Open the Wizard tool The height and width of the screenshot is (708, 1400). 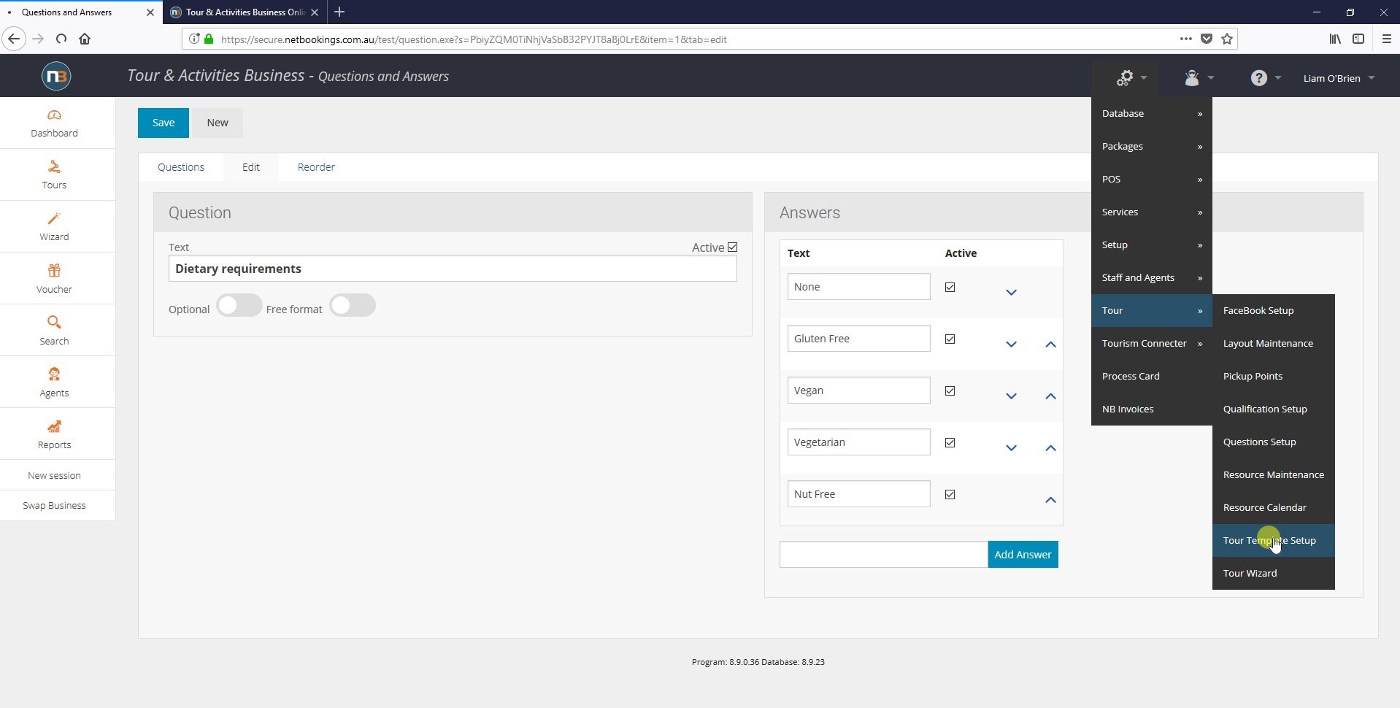(x=53, y=226)
